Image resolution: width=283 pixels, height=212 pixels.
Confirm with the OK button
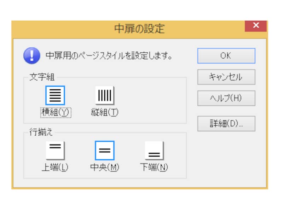pyautogui.click(x=226, y=56)
